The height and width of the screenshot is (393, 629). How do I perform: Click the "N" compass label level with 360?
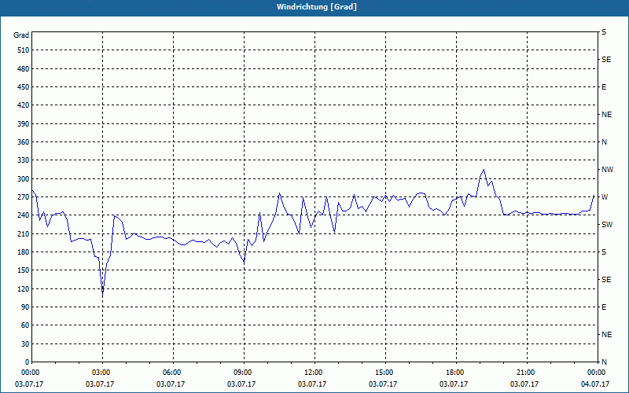pos(605,142)
